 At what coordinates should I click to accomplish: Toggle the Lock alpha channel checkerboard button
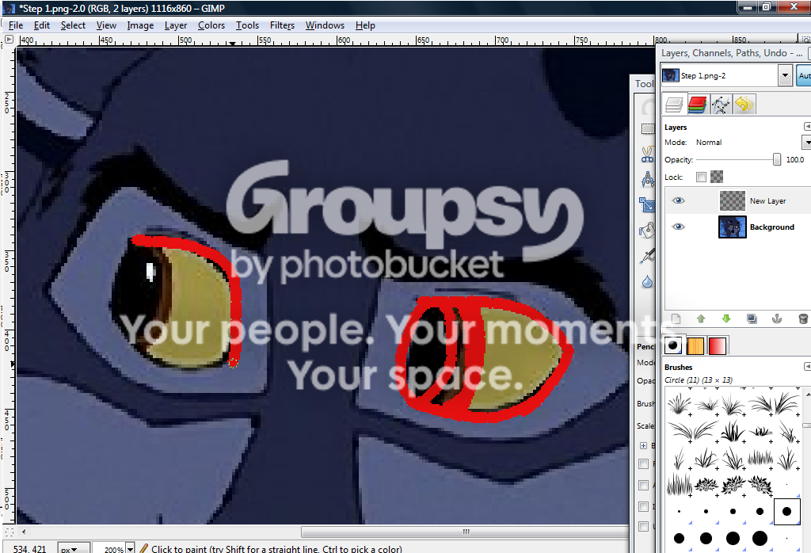tap(716, 177)
